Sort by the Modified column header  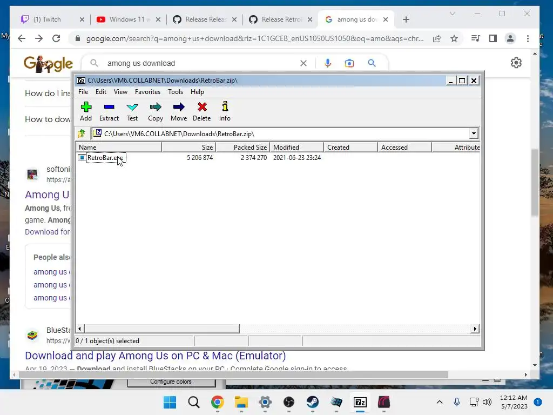pos(296,147)
